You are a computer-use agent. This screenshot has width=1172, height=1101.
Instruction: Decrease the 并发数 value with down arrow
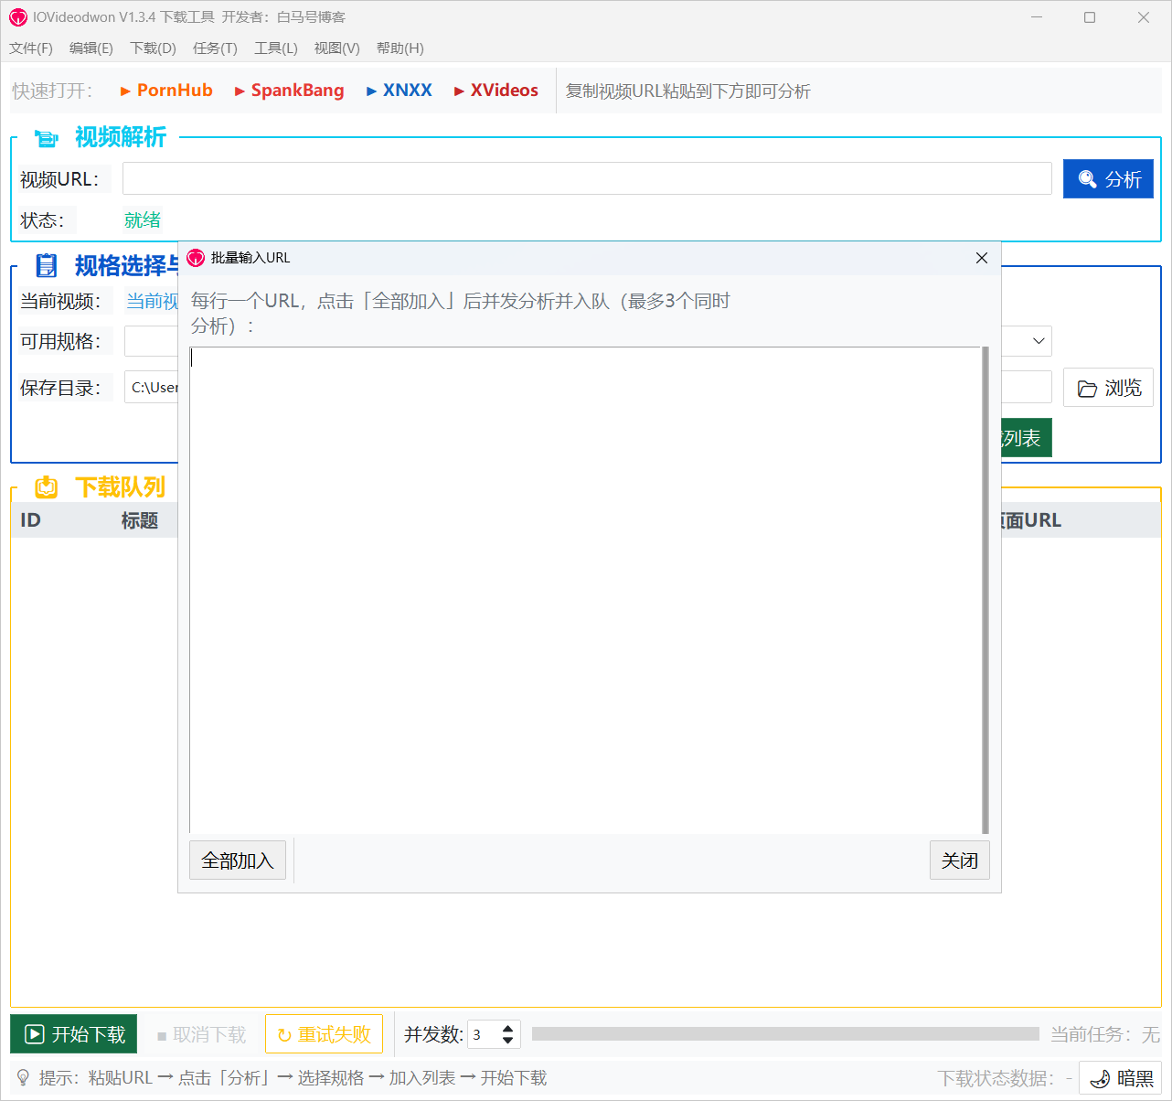508,1041
